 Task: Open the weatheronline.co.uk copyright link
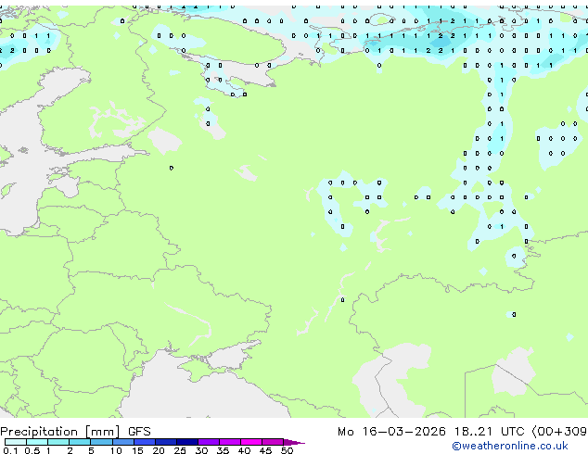point(510,446)
